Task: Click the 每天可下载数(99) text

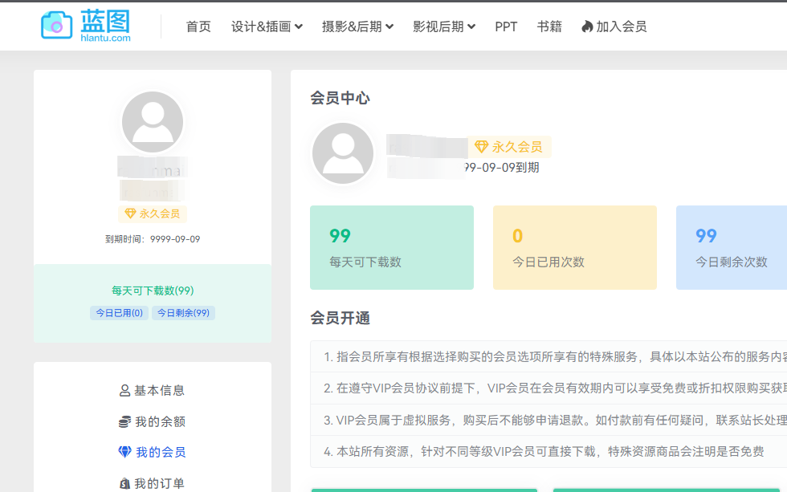Action: click(153, 291)
